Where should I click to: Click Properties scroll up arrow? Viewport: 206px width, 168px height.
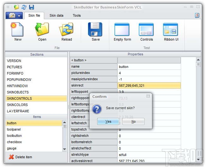pos(198,60)
